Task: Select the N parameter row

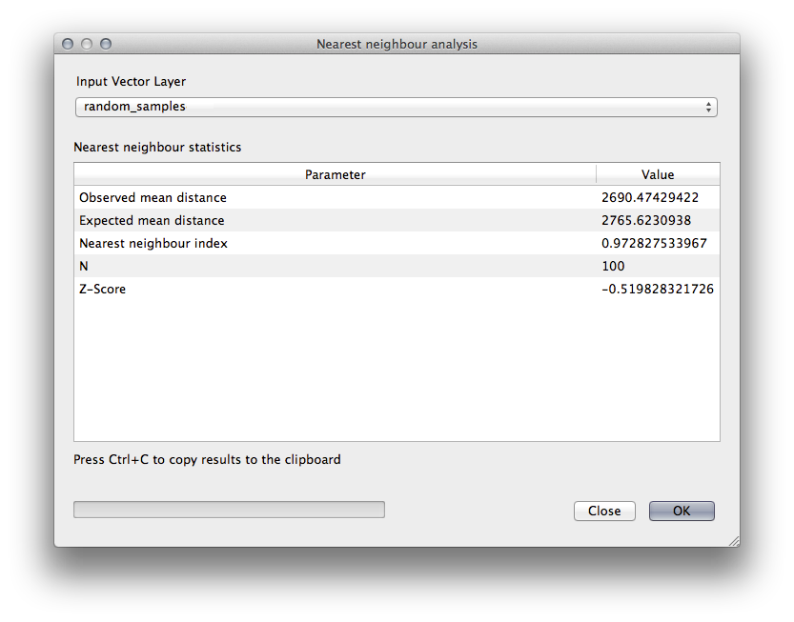Action: [84, 267]
